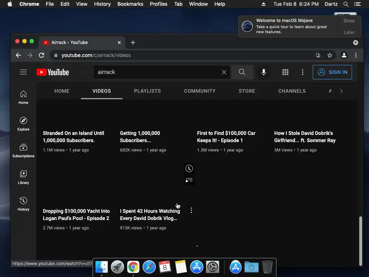The width and height of the screenshot is (369, 277).
Task: Switch to the PLAYLISTS tab
Action: coord(147,91)
